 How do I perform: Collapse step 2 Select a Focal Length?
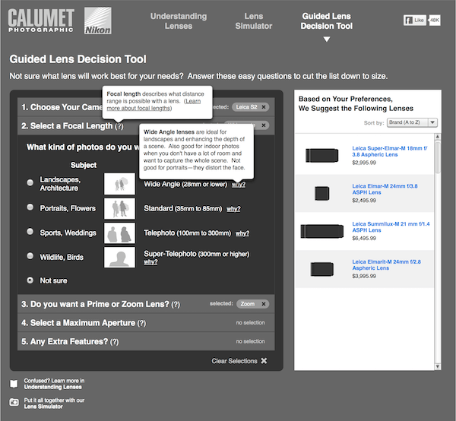146,125
